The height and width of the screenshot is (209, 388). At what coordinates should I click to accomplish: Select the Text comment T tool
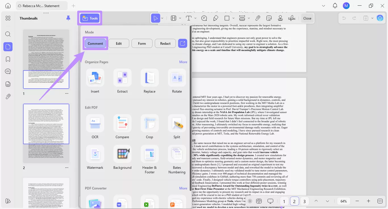[x=189, y=18]
